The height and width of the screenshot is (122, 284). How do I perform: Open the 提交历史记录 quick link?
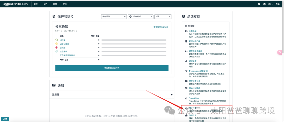click(195, 81)
